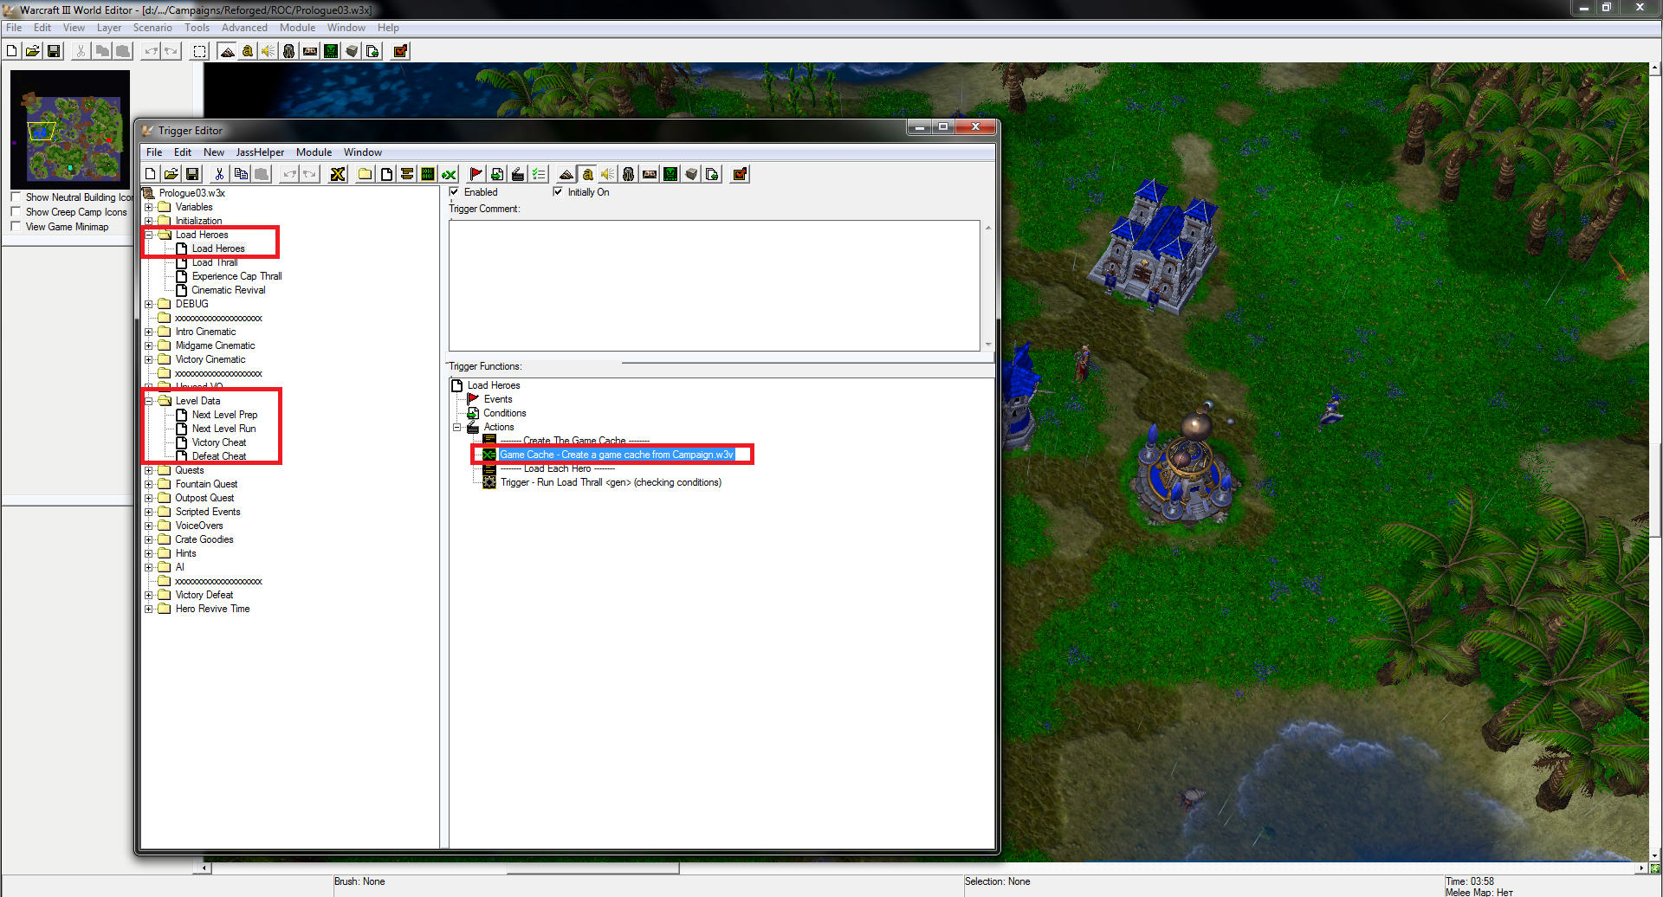Viewport: 1663px width, 897px height.
Task: Open Import Manager from World Editor toolbar
Action: click(372, 51)
